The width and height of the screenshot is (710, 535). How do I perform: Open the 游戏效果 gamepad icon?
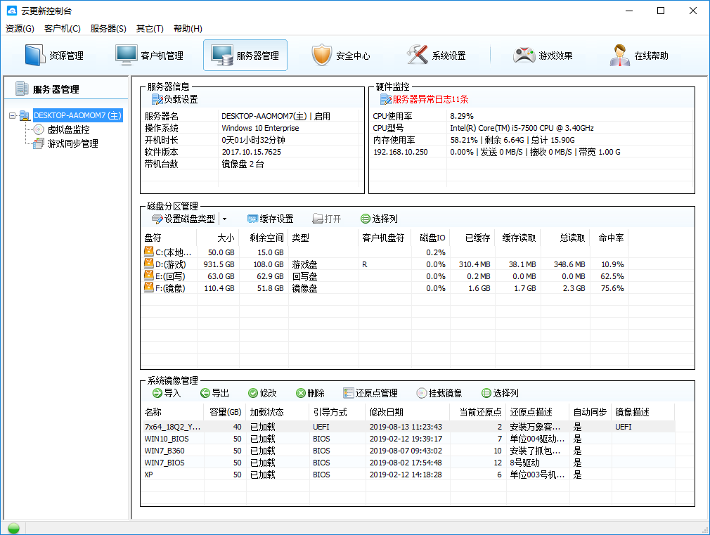click(x=524, y=56)
